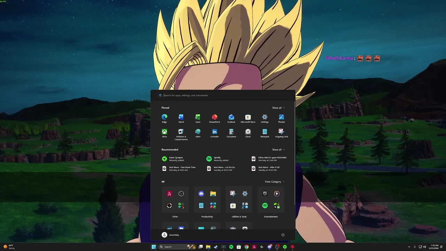Viewport: 446px width, 251px height.
Task: Open Notepad in the Productivity category
Action: point(201,206)
